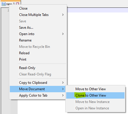Click the highlighted first editor line
Screen dimensions: 128x114
[97, 10]
